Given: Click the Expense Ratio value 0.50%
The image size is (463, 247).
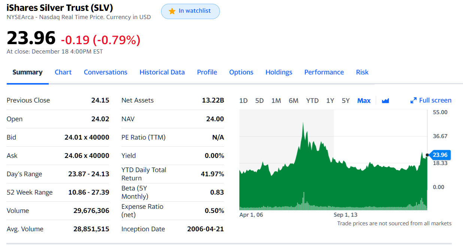Looking at the screenshot, I should pyautogui.click(x=214, y=211).
